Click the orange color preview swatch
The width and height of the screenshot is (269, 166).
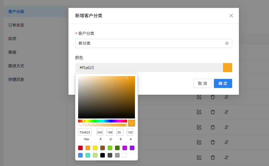[228, 68]
